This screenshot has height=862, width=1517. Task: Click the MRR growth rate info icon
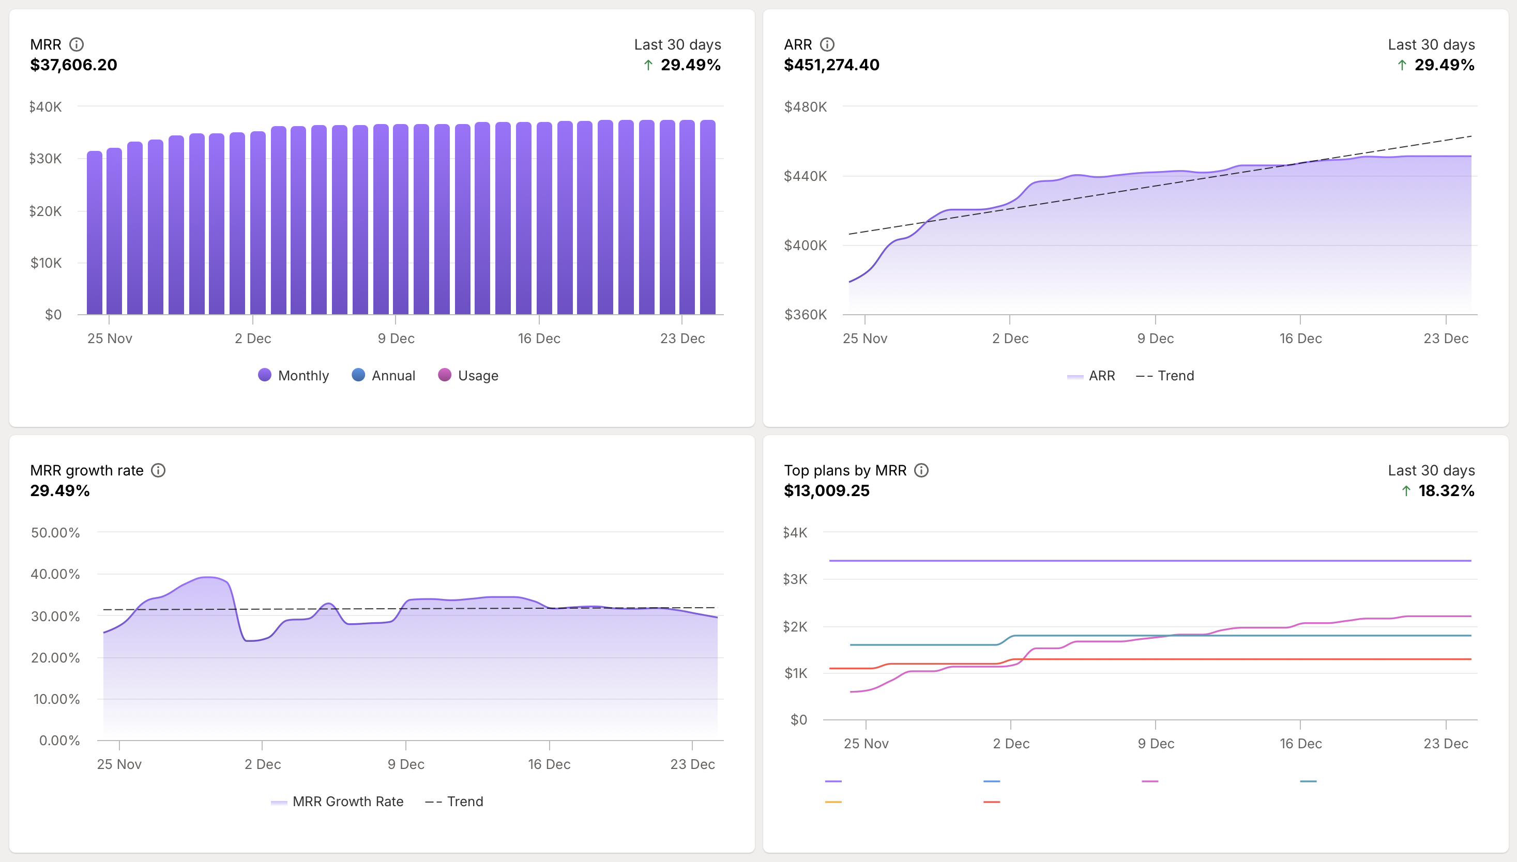158,471
